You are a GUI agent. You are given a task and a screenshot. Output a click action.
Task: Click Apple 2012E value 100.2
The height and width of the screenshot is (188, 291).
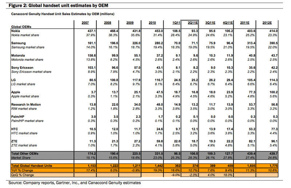pyautogui.click(x=274, y=92)
